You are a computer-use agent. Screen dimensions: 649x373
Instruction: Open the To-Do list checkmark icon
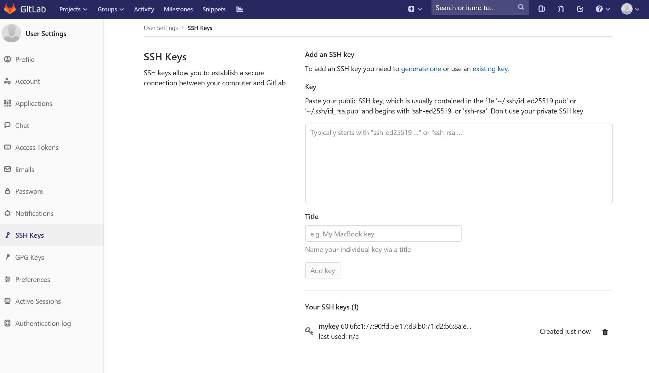pyautogui.click(x=580, y=9)
